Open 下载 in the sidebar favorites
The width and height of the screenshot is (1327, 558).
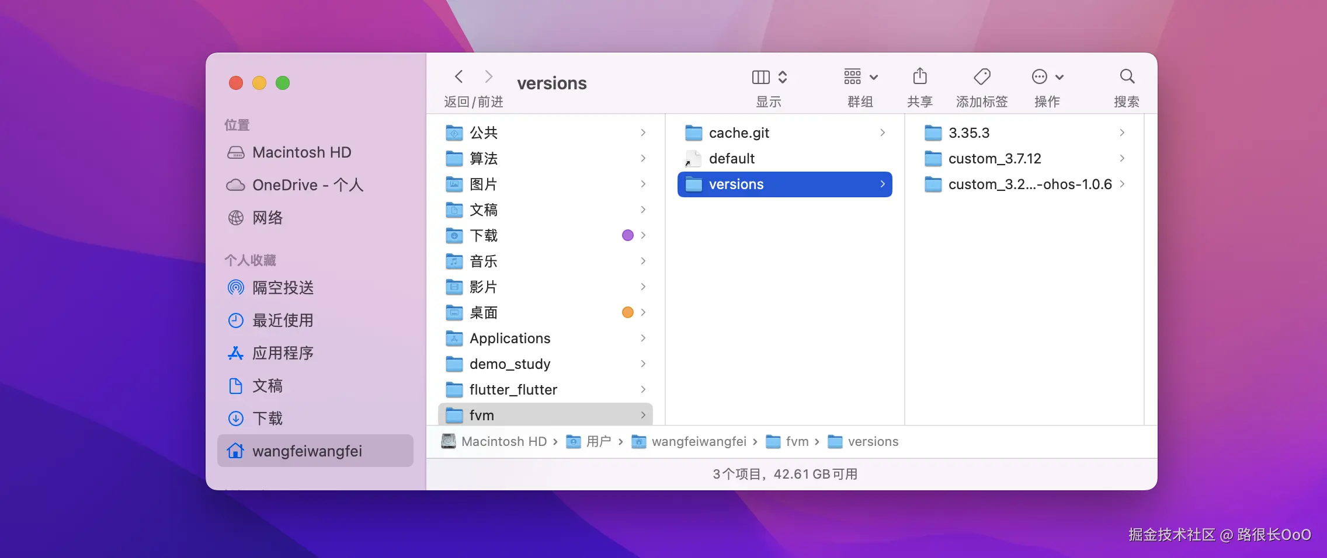click(x=315, y=418)
